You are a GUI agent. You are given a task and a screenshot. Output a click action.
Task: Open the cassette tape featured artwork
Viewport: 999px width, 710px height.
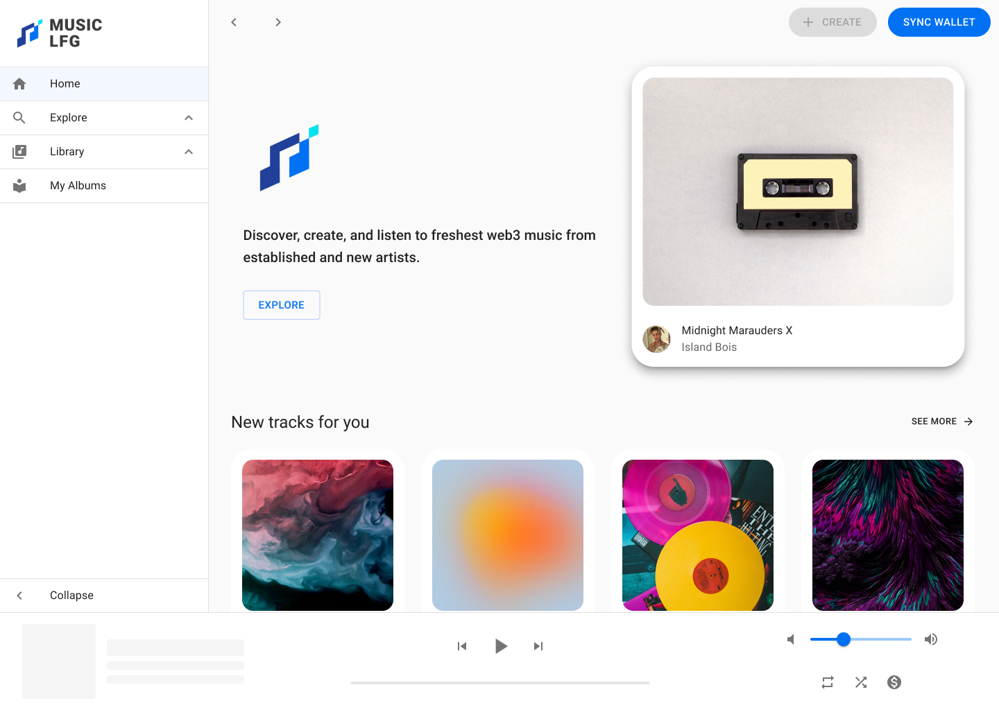[x=798, y=191]
